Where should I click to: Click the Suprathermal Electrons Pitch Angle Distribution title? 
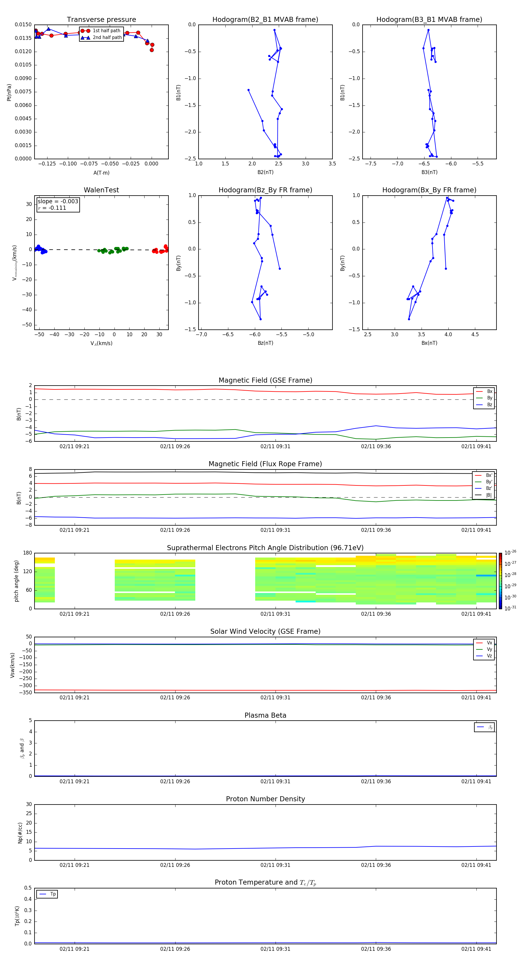265,548
